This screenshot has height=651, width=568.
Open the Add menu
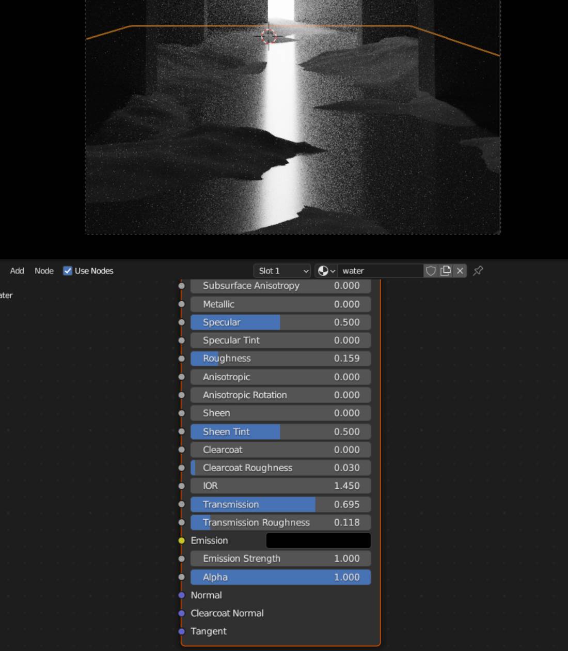pos(17,271)
